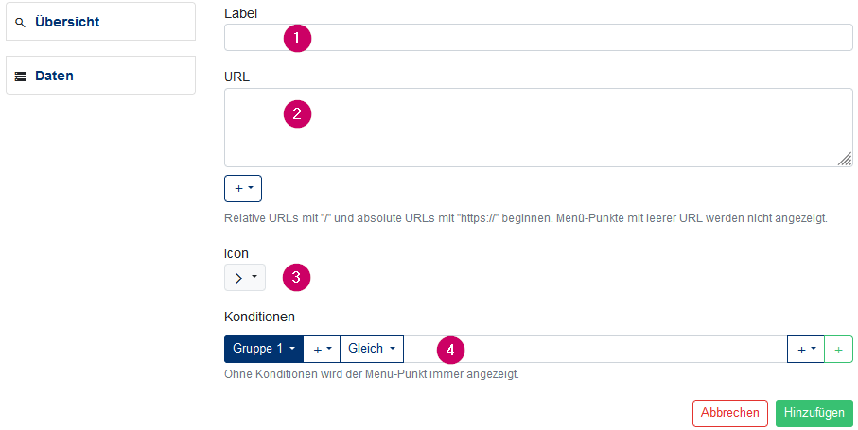Image resolution: width=858 pixels, height=430 pixels.
Task: Click the numbered marker 3 badge
Action: point(296,277)
